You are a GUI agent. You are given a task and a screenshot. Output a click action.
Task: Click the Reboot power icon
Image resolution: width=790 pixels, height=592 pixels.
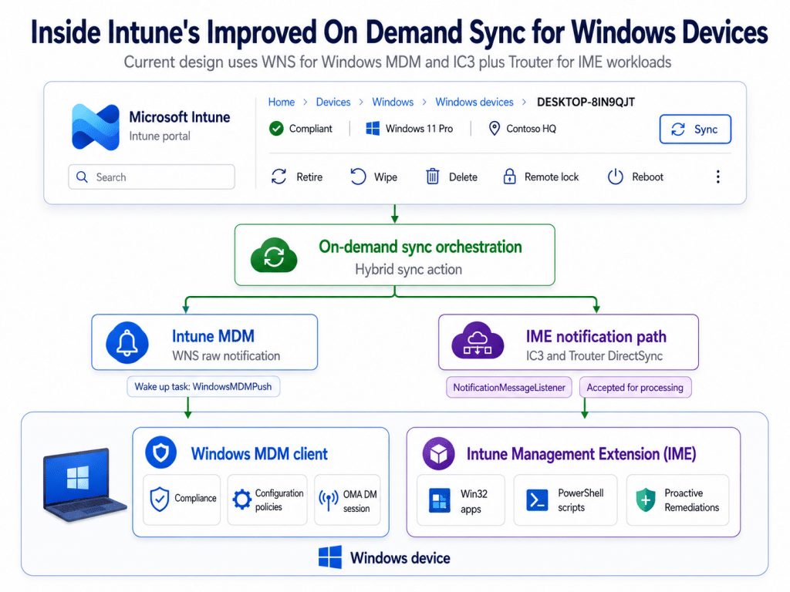(x=615, y=177)
